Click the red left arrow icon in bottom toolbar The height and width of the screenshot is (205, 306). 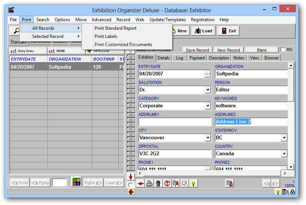click(x=140, y=183)
